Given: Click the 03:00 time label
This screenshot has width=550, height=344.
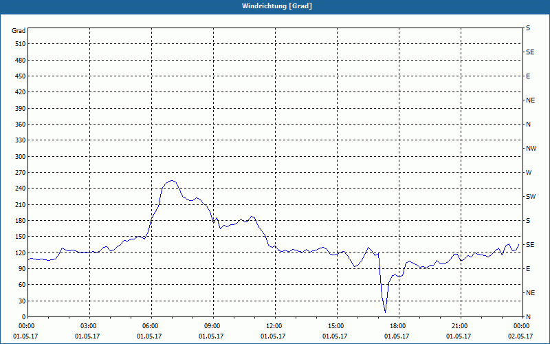Looking at the screenshot, I should coord(87,326).
